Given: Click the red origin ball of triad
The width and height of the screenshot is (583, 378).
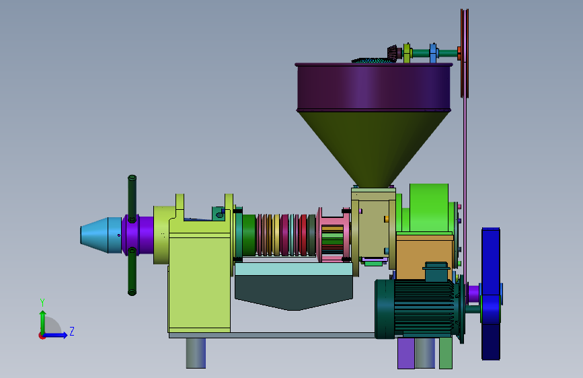Looking at the screenshot, I should [x=42, y=336].
